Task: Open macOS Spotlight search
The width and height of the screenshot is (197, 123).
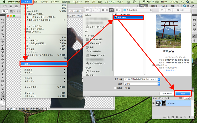Action: [x=183, y=2]
